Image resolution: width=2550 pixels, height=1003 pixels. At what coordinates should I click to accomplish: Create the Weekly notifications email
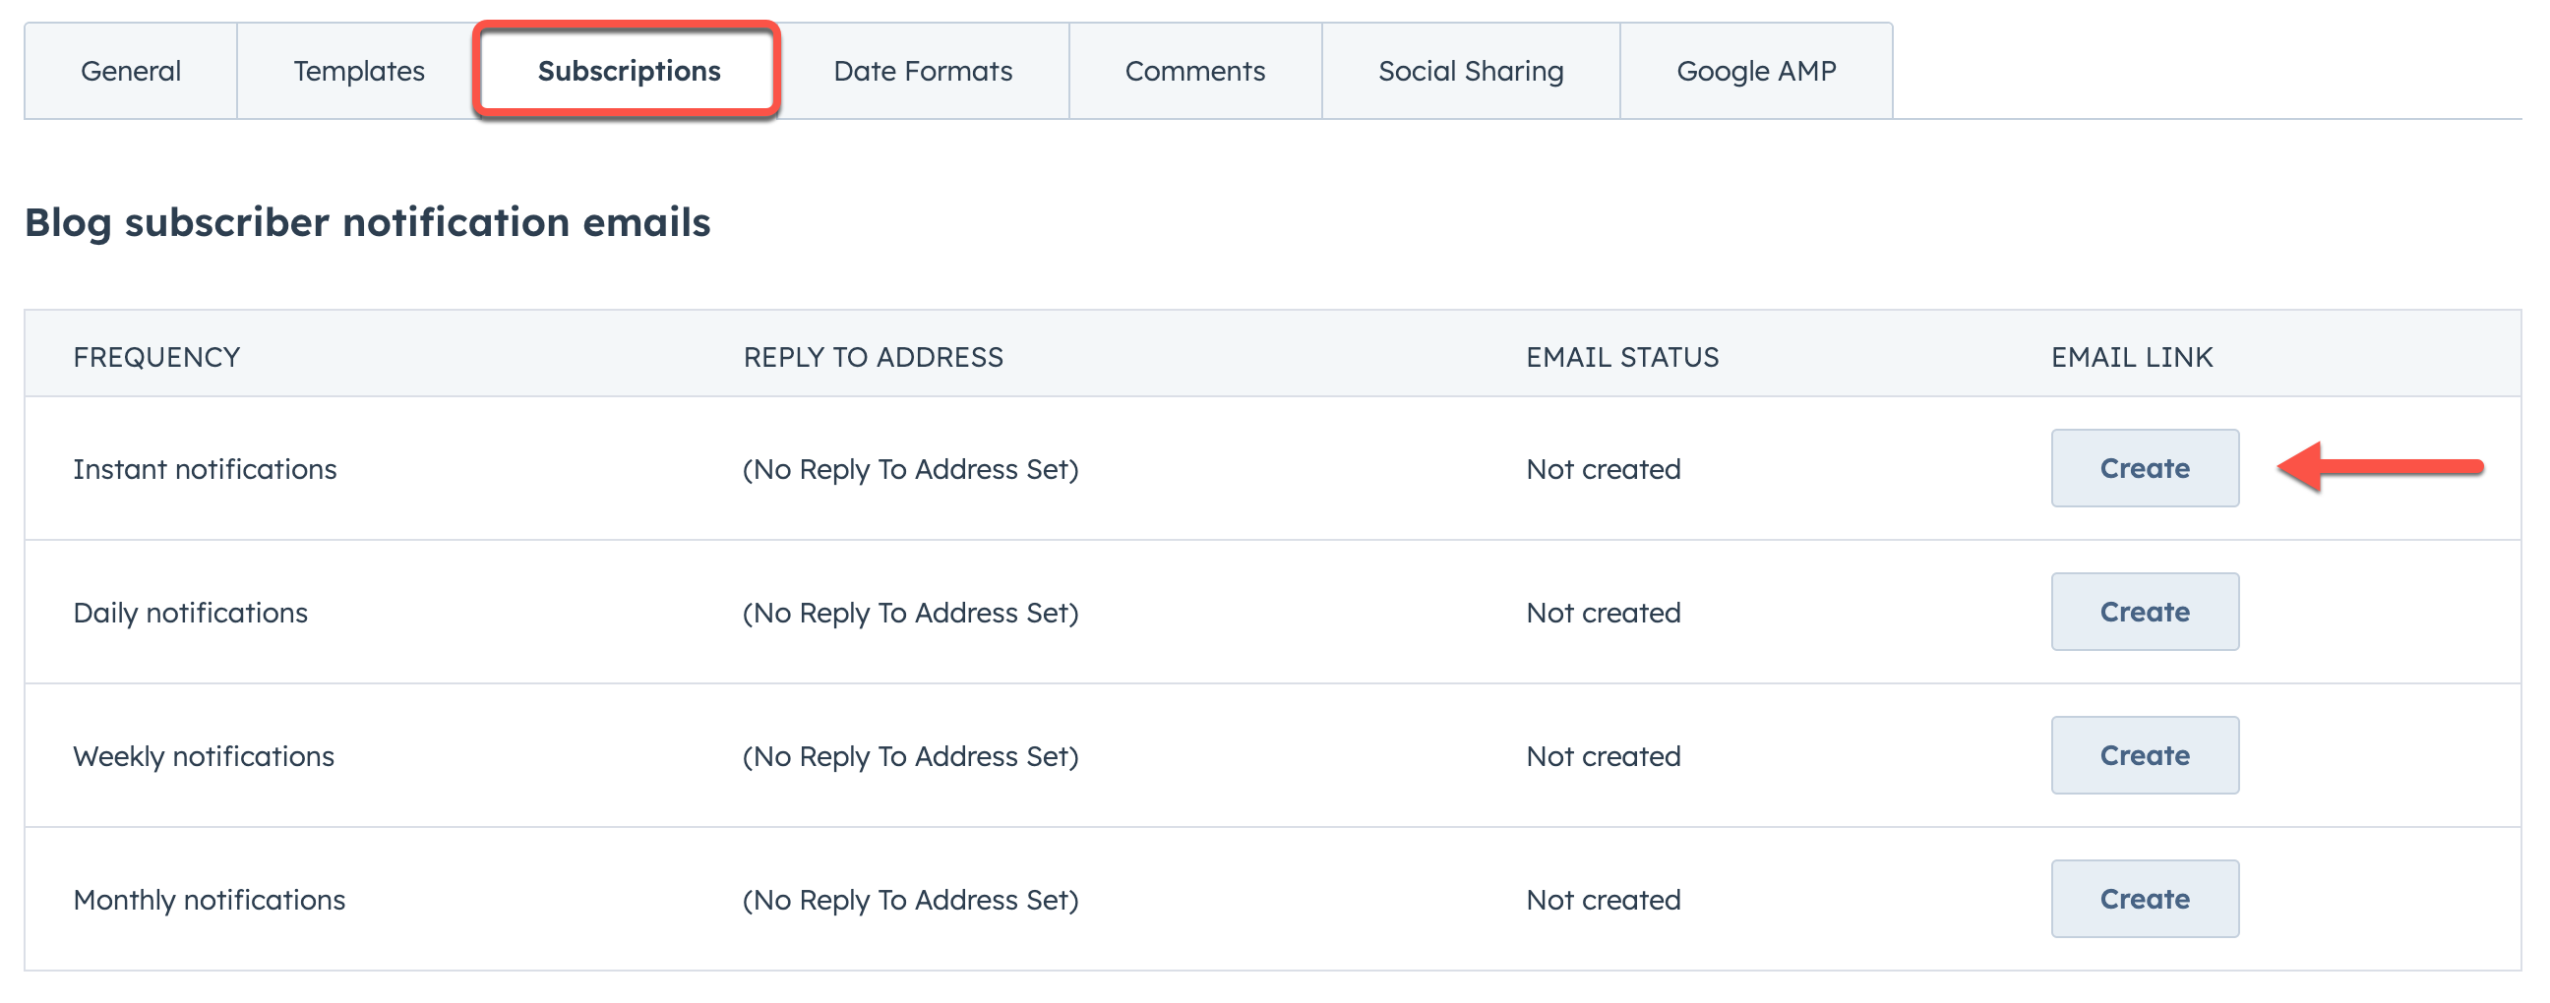point(2144,755)
